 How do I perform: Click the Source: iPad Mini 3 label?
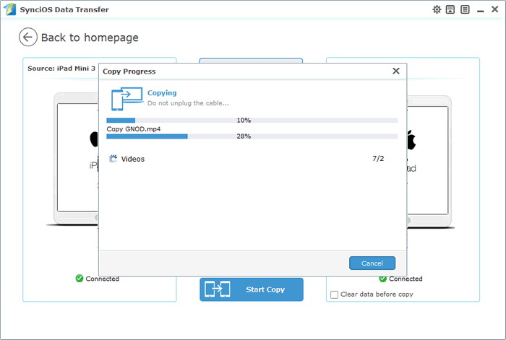[x=61, y=69]
